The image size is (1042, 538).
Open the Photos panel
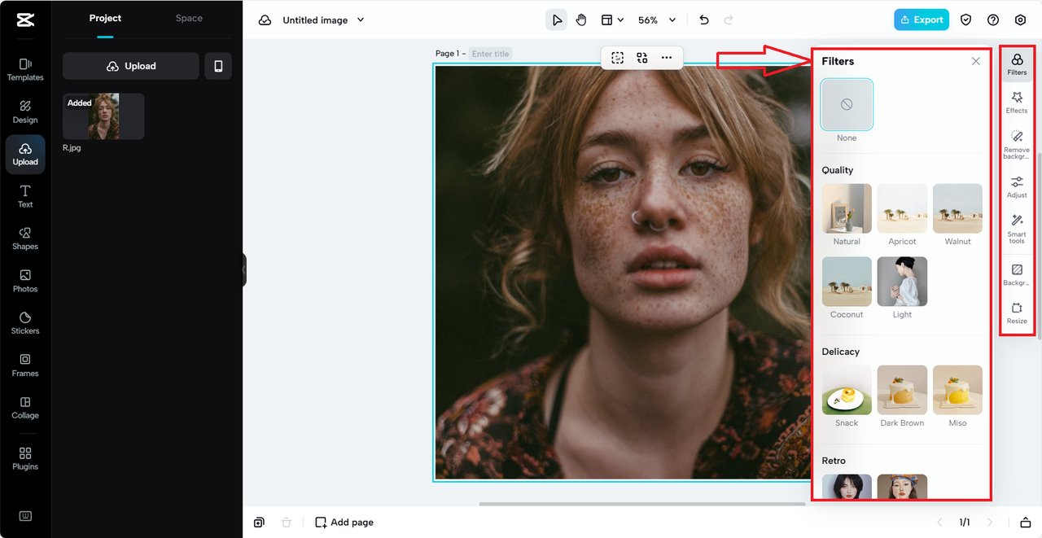25,281
